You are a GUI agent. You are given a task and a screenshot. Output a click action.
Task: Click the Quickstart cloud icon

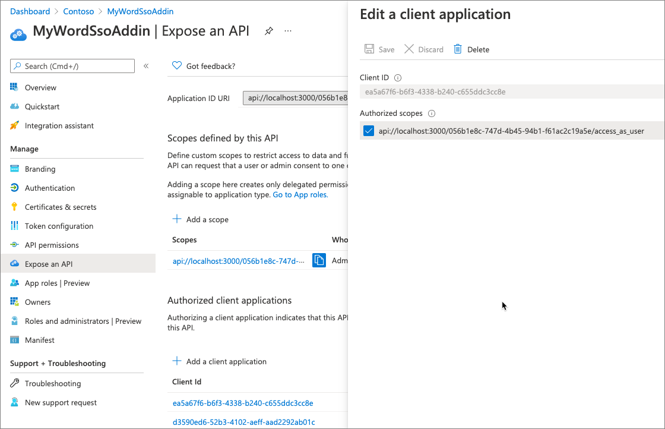click(x=14, y=106)
